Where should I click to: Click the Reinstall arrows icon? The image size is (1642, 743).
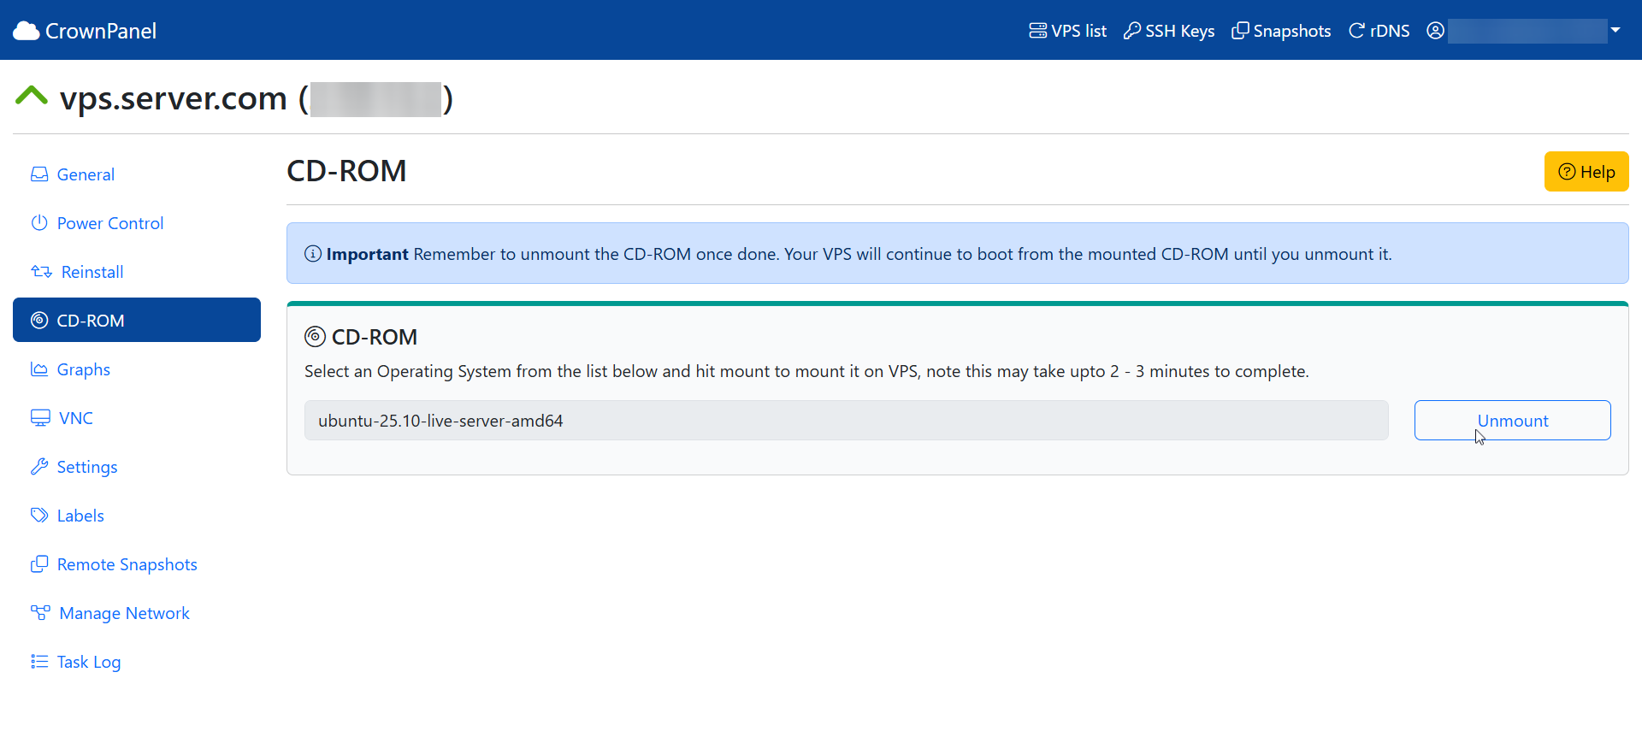coord(41,272)
